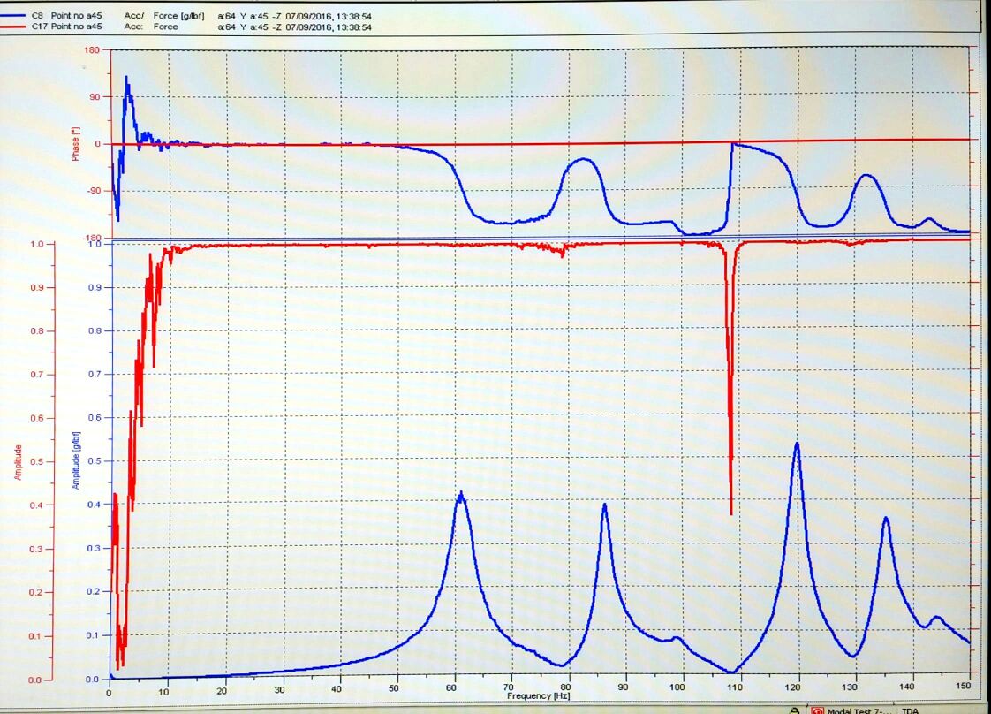Click the Modal Test tab icon
The height and width of the screenshot is (714, 991).
click(x=817, y=710)
